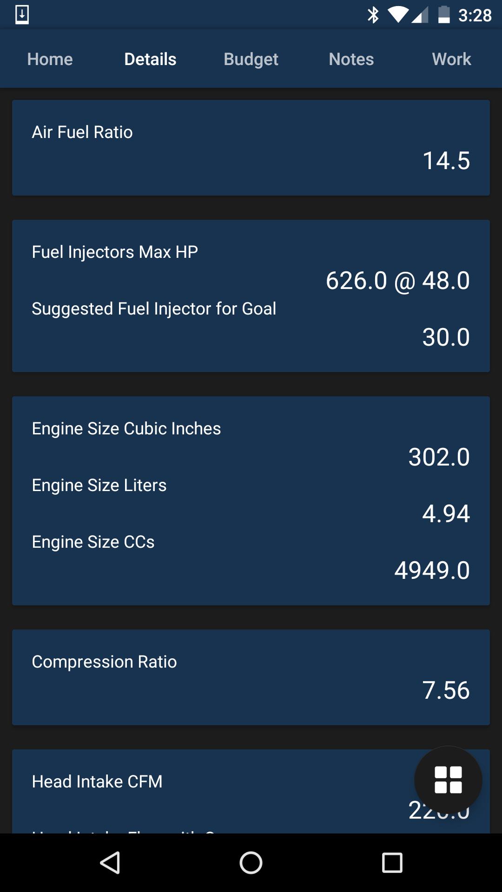Open recent apps with the square button

pyautogui.click(x=393, y=863)
